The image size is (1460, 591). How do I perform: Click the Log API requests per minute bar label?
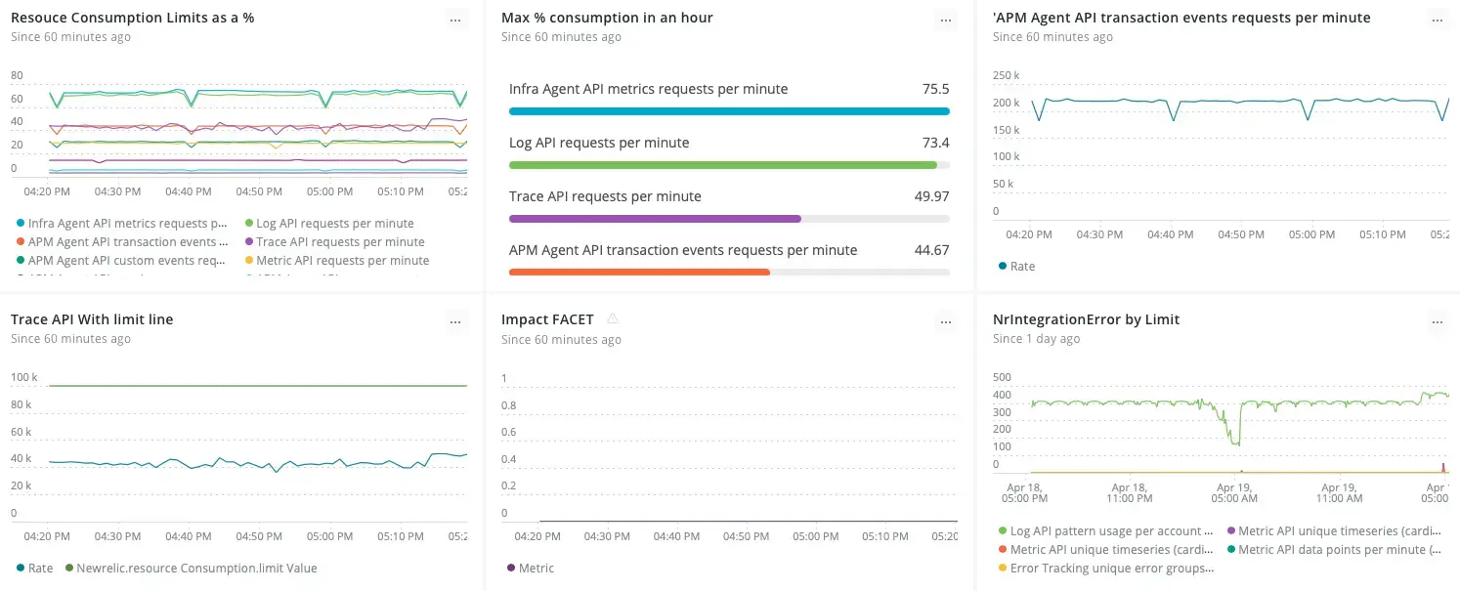599,143
